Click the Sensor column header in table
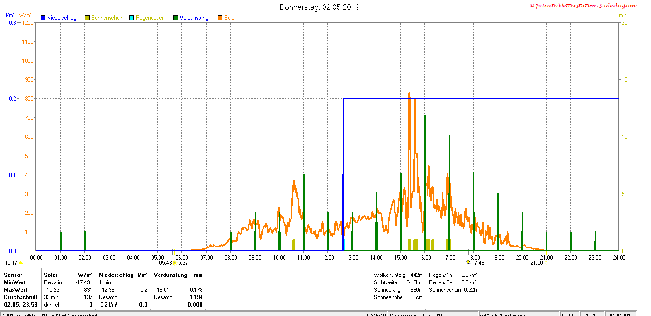The height and width of the screenshot is (316, 651). 13,275
